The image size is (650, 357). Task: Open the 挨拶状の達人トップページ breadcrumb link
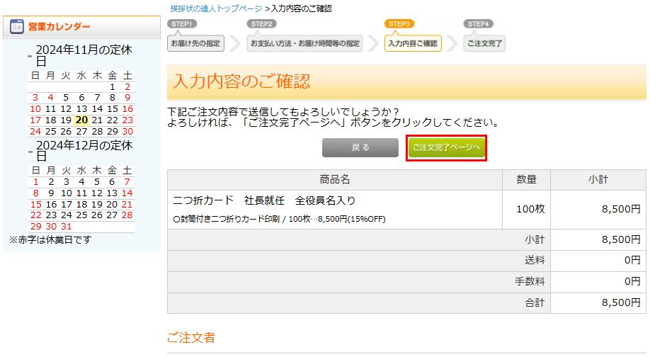tap(216, 8)
